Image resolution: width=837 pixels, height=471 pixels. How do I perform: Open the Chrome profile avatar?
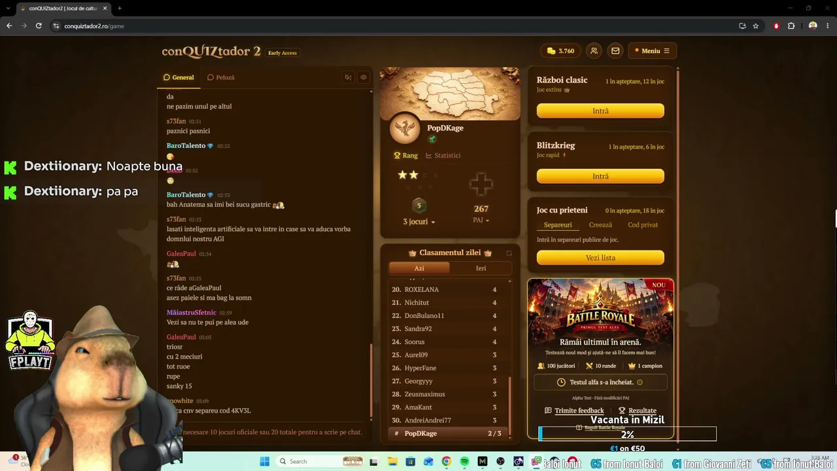pos(813,26)
